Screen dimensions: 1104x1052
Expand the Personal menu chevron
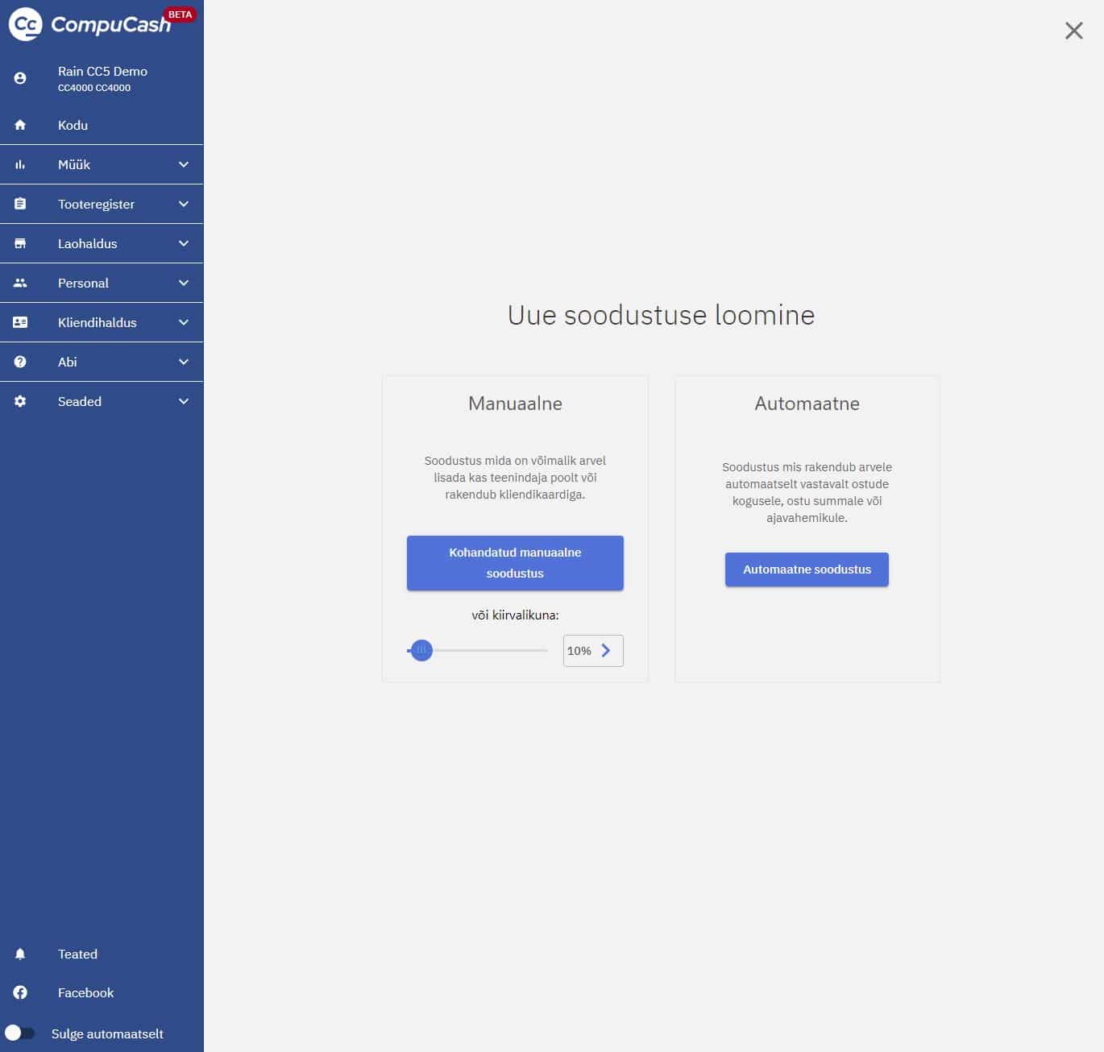tap(184, 283)
